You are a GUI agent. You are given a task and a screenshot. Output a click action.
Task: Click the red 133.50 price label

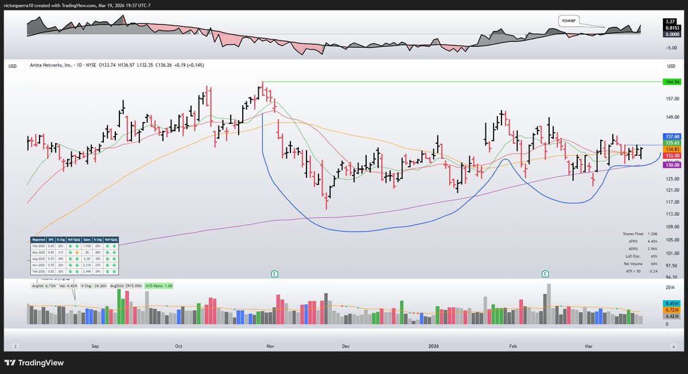pos(672,155)
